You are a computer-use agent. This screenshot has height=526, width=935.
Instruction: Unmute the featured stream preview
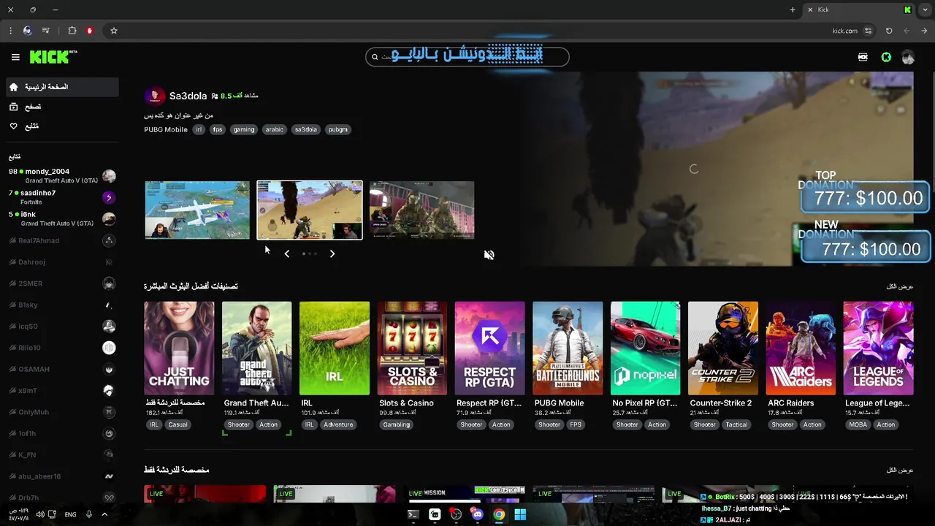click(x=489, y=254)
